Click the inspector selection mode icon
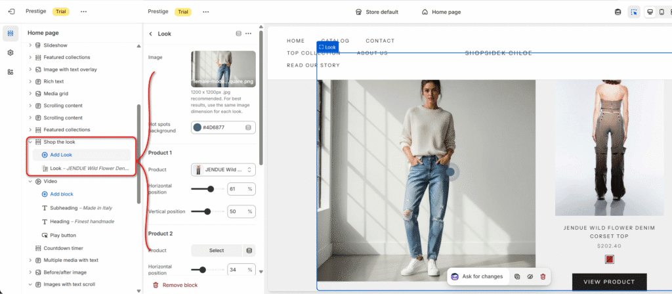672x294 pixels. tap(634, 12)
